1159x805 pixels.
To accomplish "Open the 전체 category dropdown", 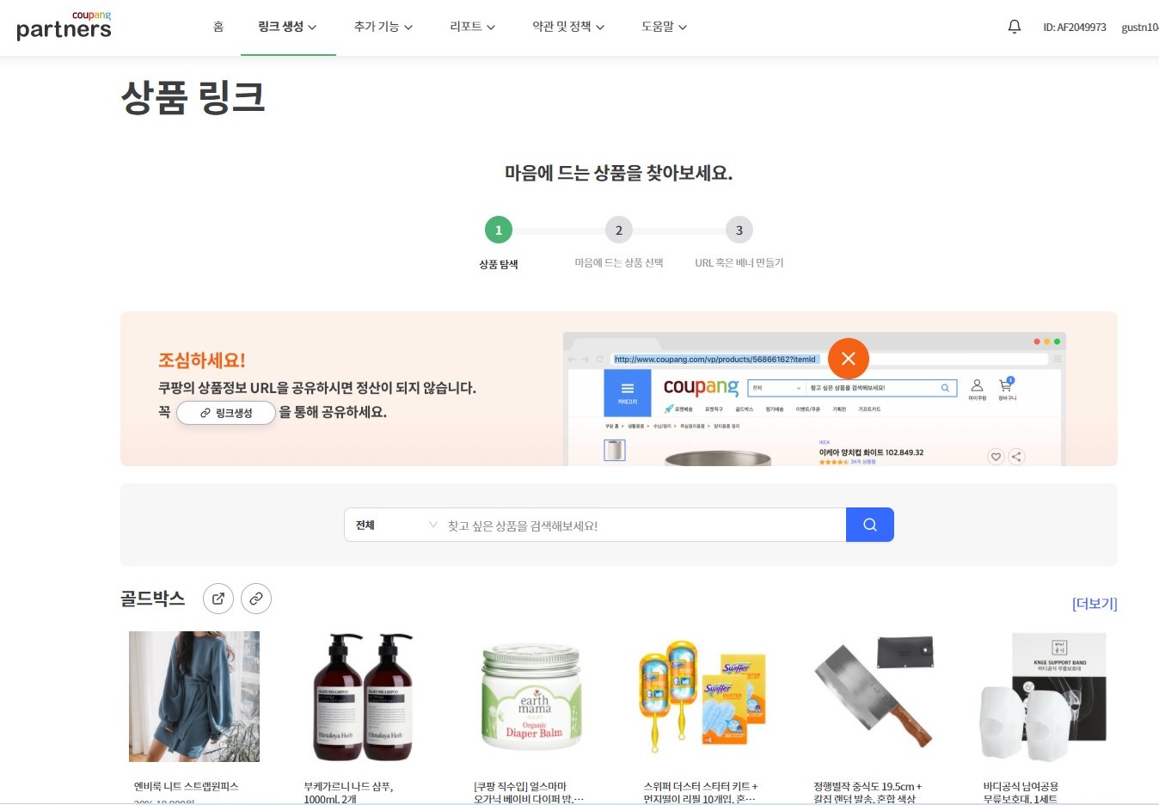I will coord(396,525).
